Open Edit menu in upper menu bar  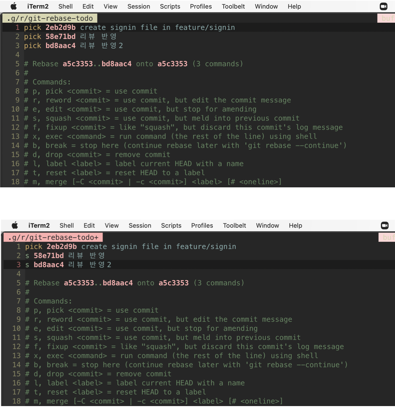[88, 6]
